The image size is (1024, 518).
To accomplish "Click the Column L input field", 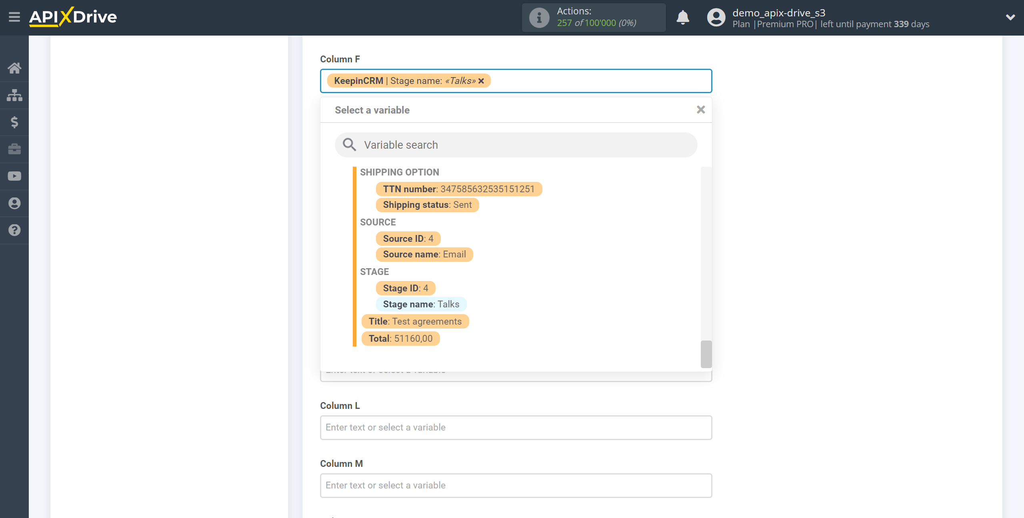I will 516,428.
